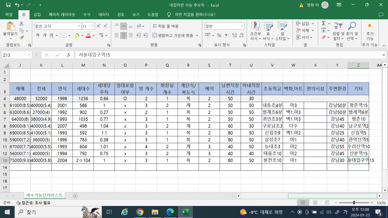Open Format as Table (표 서식)

click(268, 31)
